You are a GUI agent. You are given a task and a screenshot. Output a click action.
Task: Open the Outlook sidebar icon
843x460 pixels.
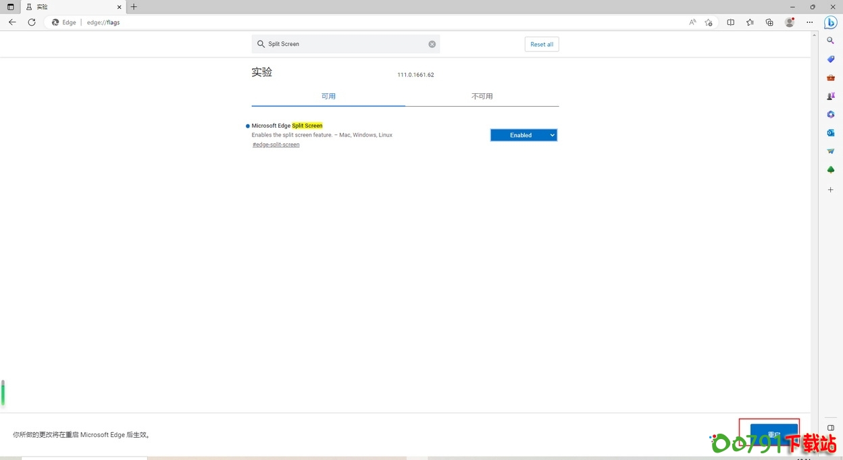pyautogui.click(x=831, y=133)
